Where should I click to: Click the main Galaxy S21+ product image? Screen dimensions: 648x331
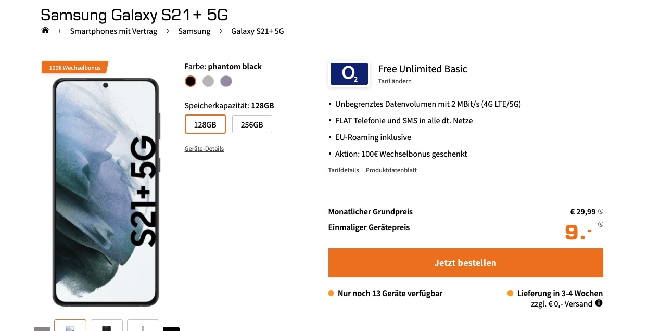pyautogui.click(x=106, y=192)
